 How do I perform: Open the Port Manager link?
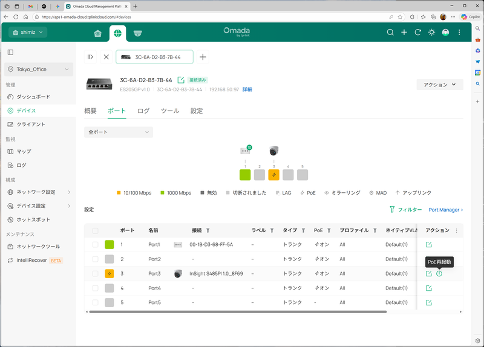click(x=446, y=210)
